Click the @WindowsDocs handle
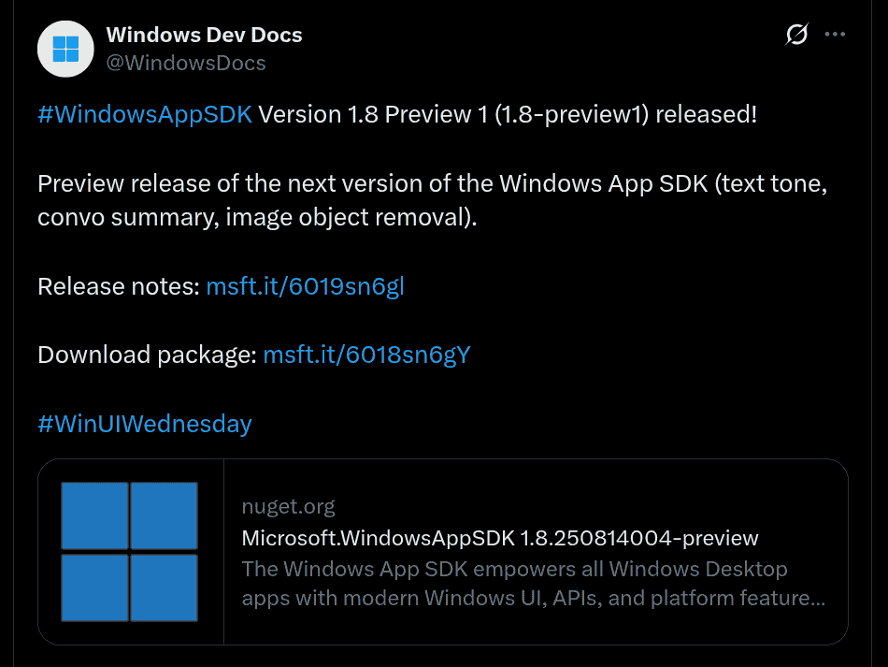 [x=186, y=63]
